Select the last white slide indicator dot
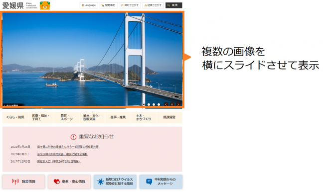Image resolution: width=324 pixels, height=192 pixels. point(159,104)
